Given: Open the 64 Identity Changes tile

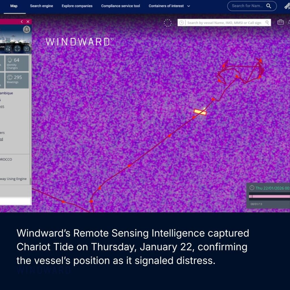Looking at the screenshot, I should 17,63.
